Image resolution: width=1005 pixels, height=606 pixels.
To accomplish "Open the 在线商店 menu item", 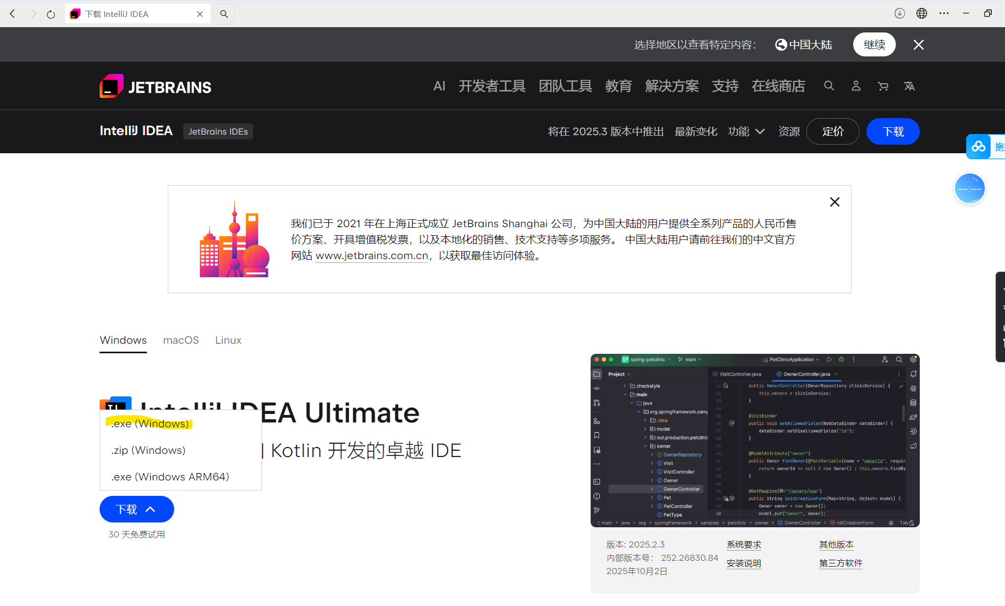I will [778, 86].
